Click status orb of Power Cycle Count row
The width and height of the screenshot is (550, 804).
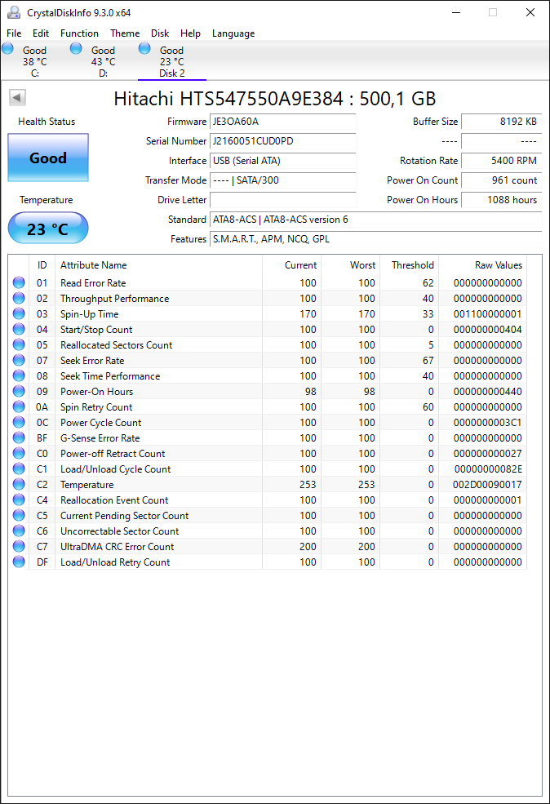click(19, 422)
